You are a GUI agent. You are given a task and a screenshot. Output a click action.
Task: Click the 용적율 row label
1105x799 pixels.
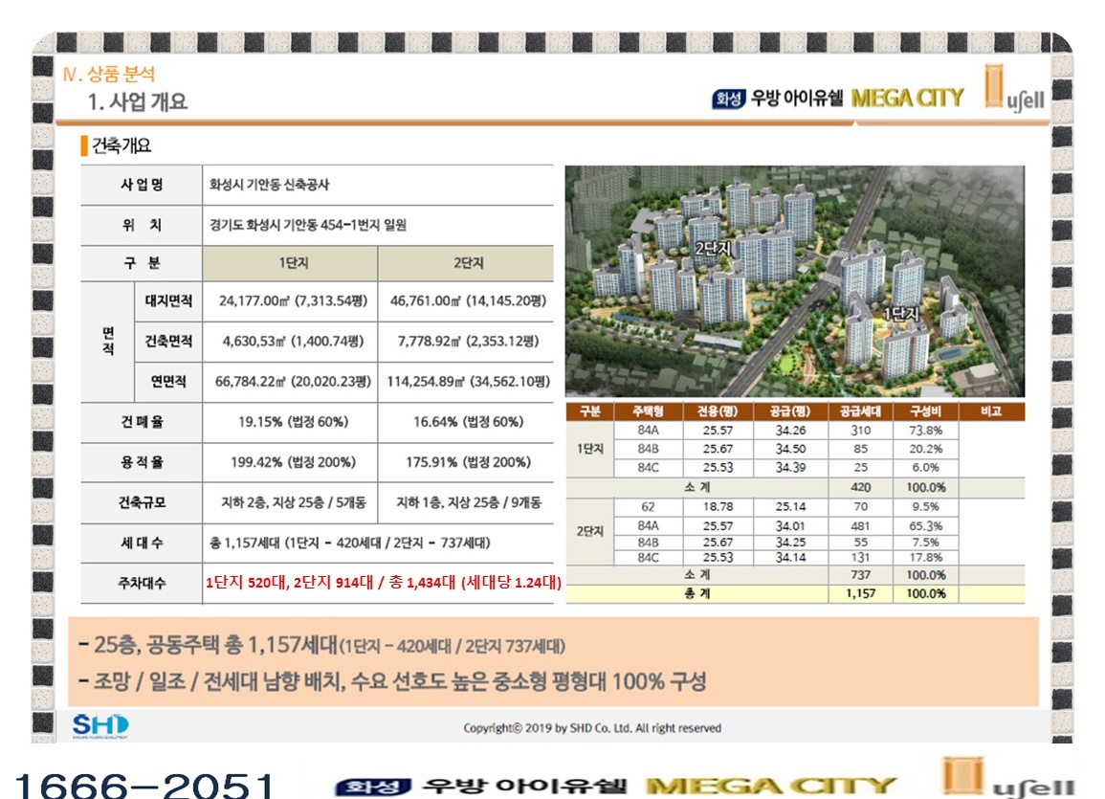tap(142, 462)
